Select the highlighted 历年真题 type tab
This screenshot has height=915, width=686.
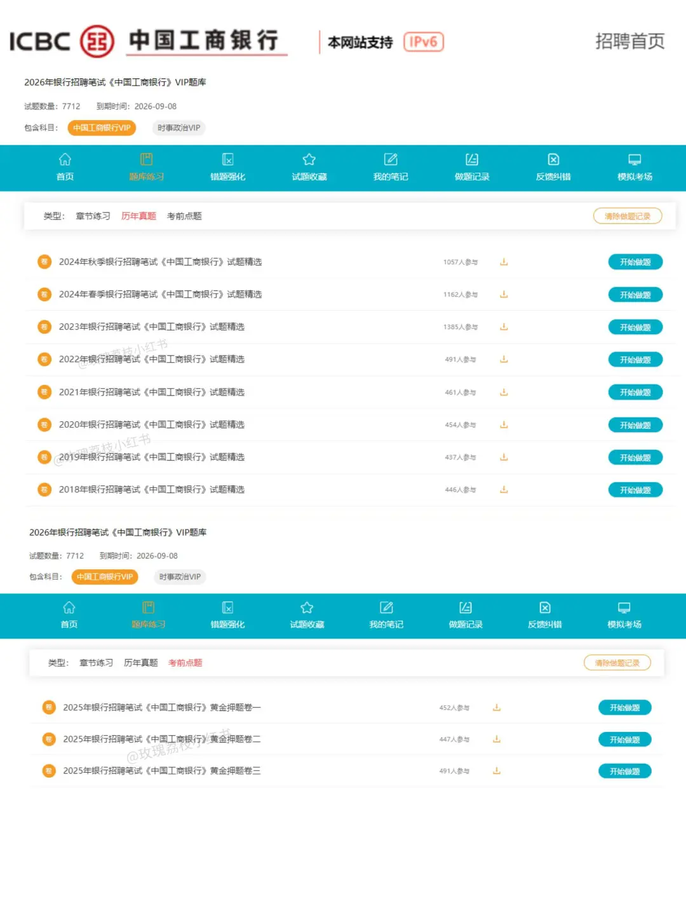tap(138, 216)
